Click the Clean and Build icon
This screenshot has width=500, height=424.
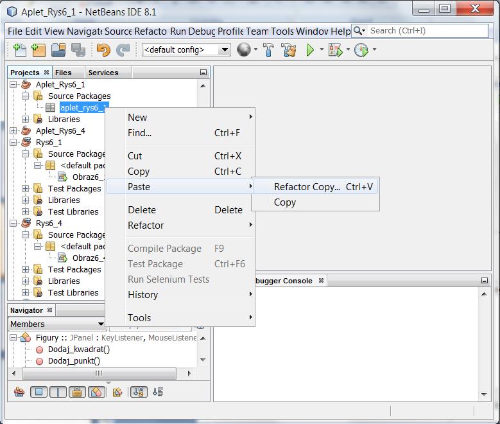(x=289, y=50)
